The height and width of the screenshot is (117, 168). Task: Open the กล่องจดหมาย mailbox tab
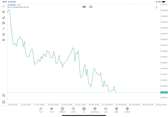click(x=95, y=110)
